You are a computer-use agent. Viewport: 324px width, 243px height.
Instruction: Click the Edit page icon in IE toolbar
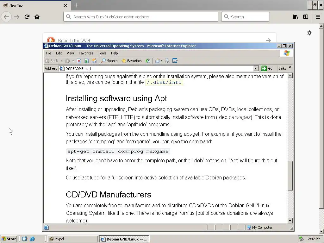175,61
